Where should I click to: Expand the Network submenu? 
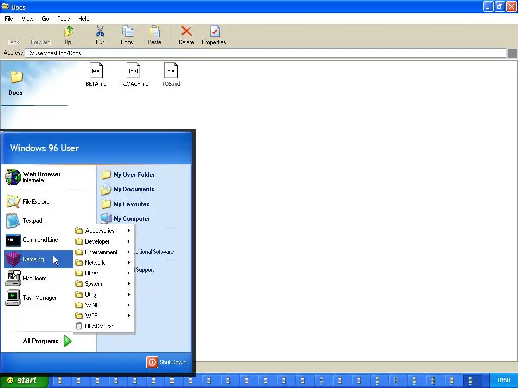(x=103, y=262)
